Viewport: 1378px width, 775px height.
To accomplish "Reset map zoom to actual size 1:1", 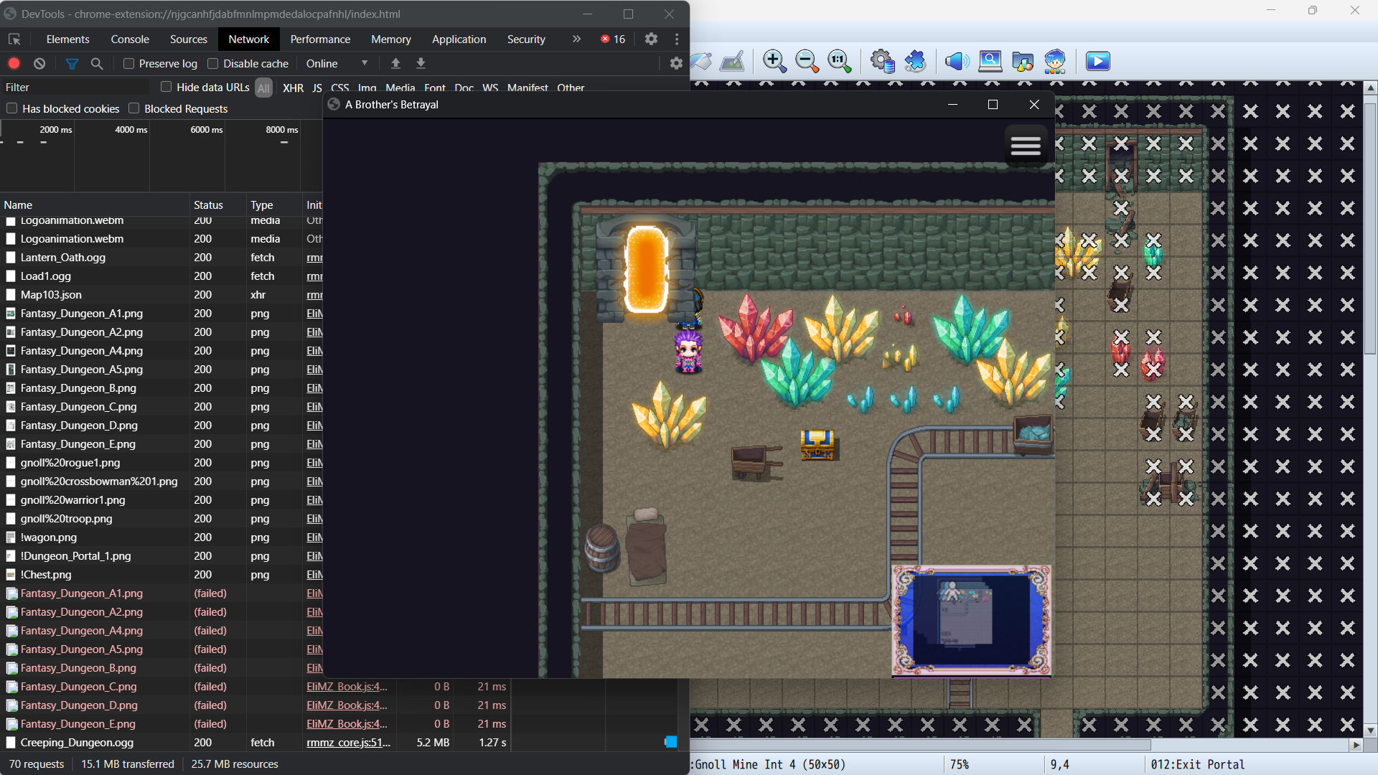I will coord(839,61).
